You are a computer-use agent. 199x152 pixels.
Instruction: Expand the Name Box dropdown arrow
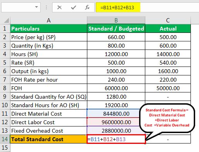37,7
